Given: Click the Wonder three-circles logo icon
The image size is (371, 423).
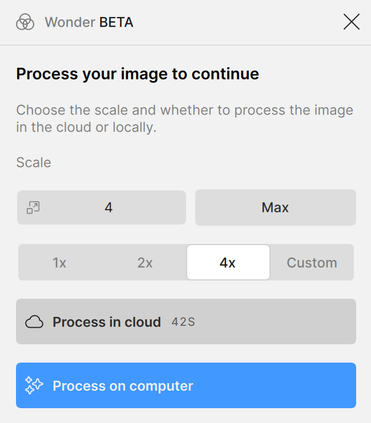Looking at the screenshot, I should 25,22.
